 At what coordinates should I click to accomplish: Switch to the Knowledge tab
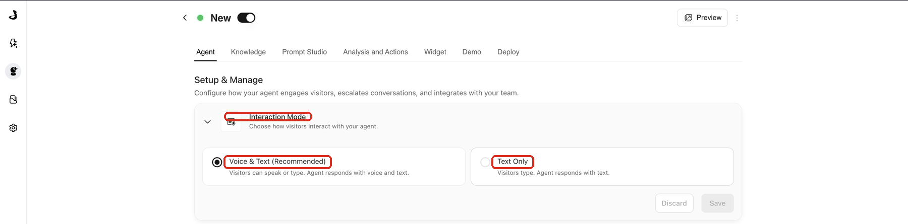pyautogui.click(x=248, y=52)
